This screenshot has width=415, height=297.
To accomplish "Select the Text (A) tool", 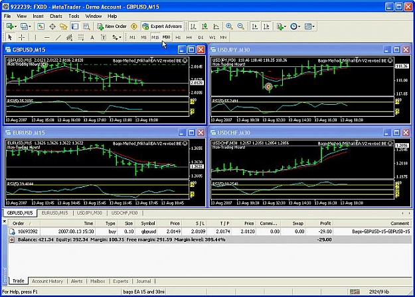I will (92, 38).
